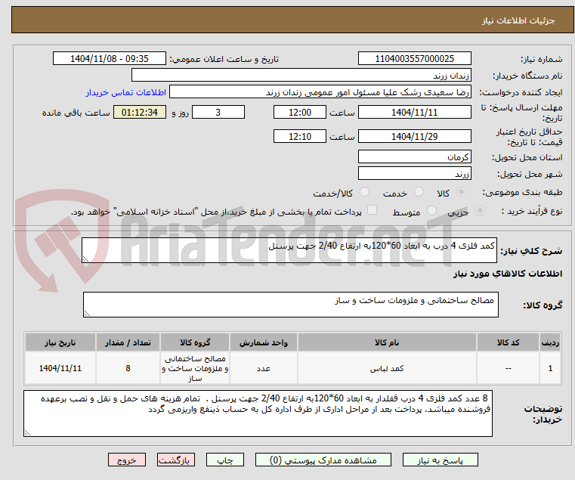Image resolution: width=575 pixels, height=480 pixels.
Task: Click the request creator field رضا سعیدی
Action: point(320,92)
